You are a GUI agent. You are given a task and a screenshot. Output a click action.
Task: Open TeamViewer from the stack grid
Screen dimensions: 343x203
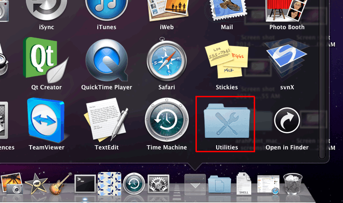(x=46, y=120)
